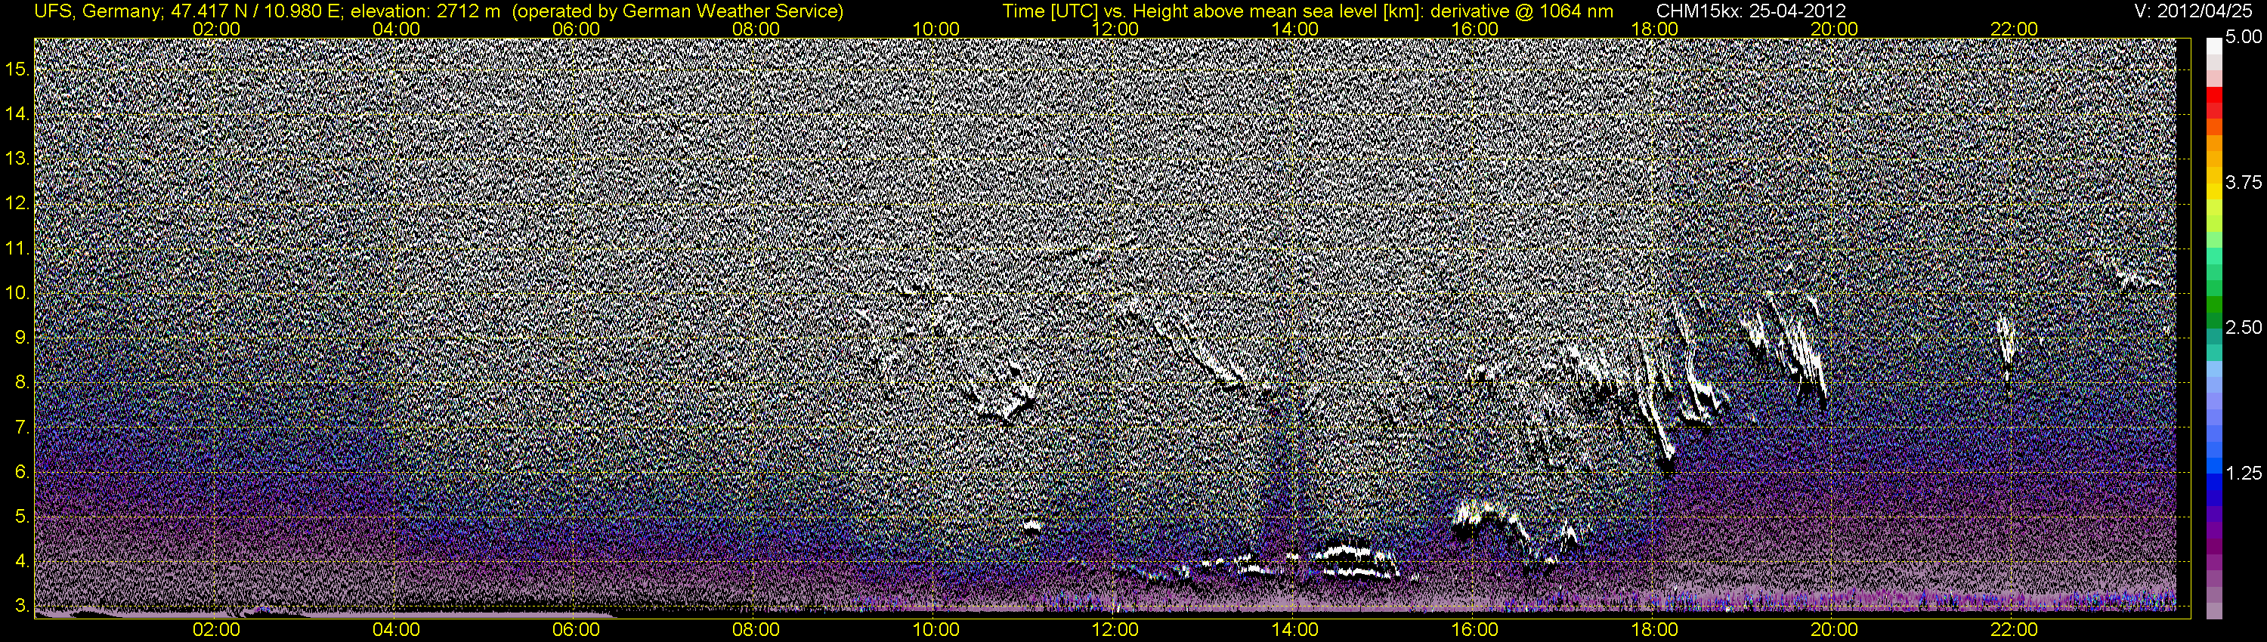Click "06:00" on the upper time axis
Screen dimensions: 2267x642
tap(576, 29)
